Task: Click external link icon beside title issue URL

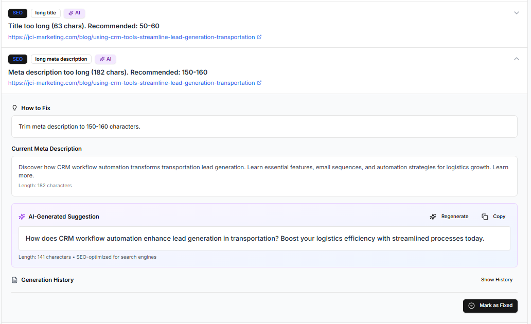Action: point(259,37)
